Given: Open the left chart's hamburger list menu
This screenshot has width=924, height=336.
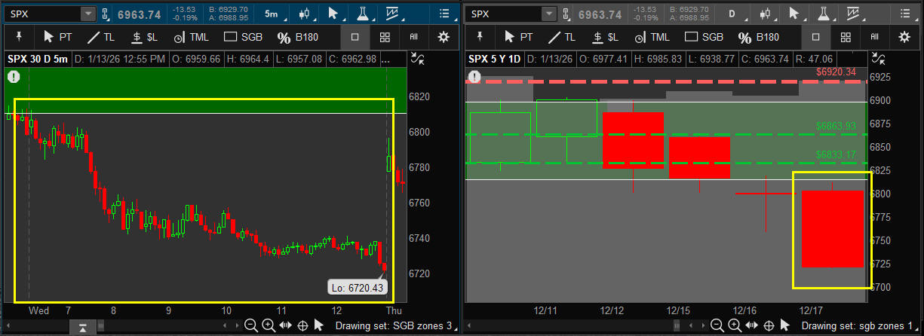Looking at the screenshot, I should click(444, 14).
